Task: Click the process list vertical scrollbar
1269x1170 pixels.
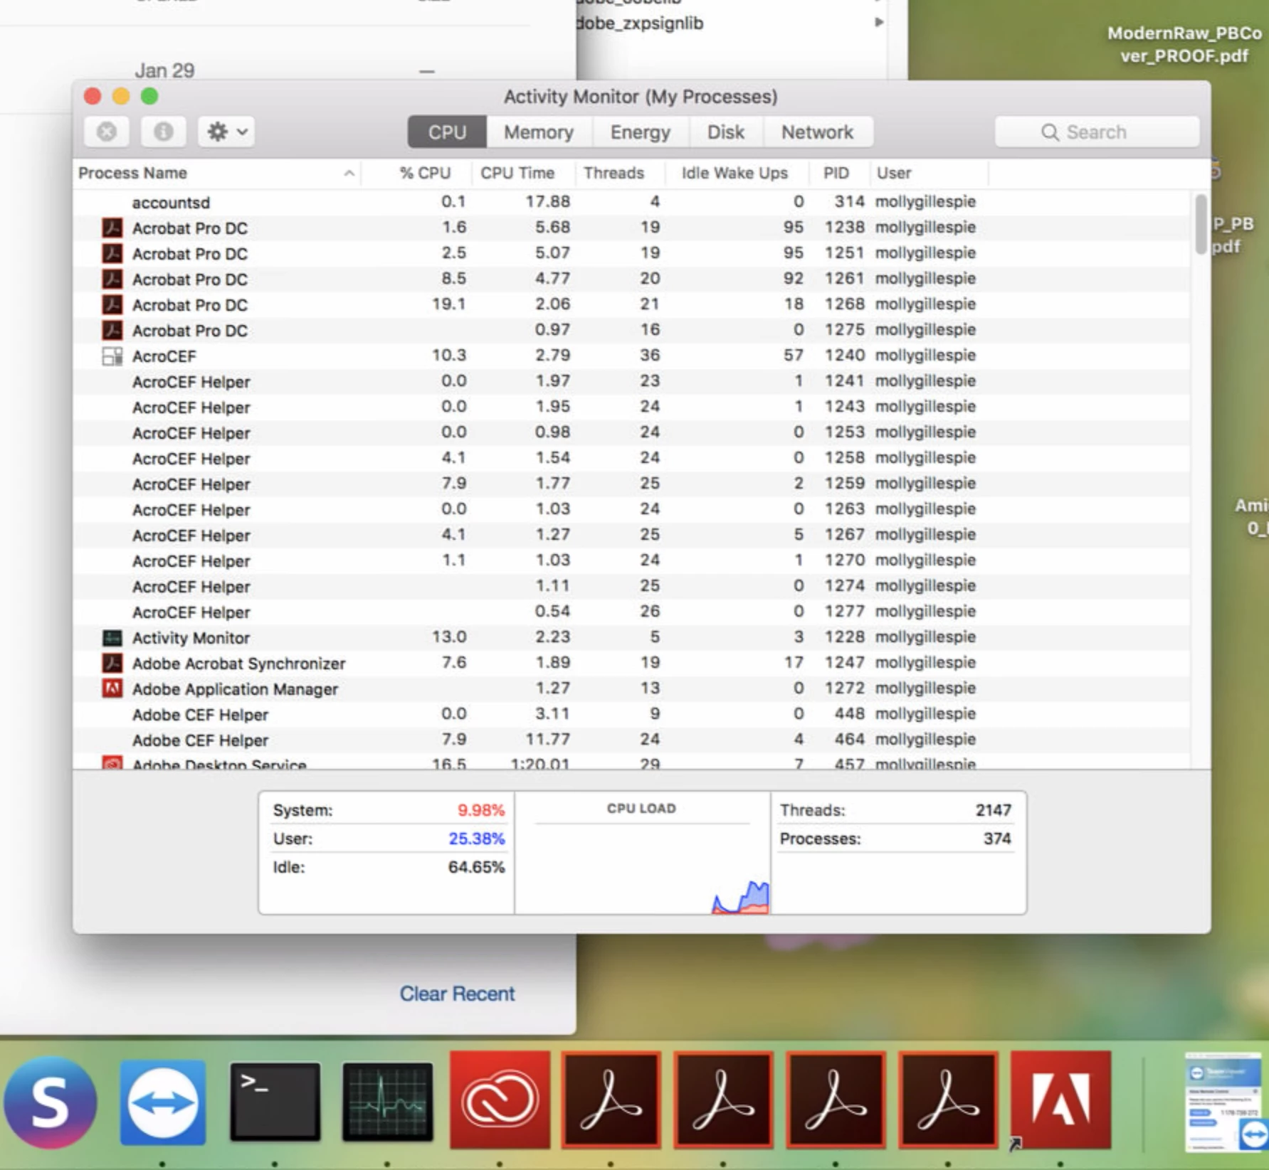Action: click(1201, 224)
